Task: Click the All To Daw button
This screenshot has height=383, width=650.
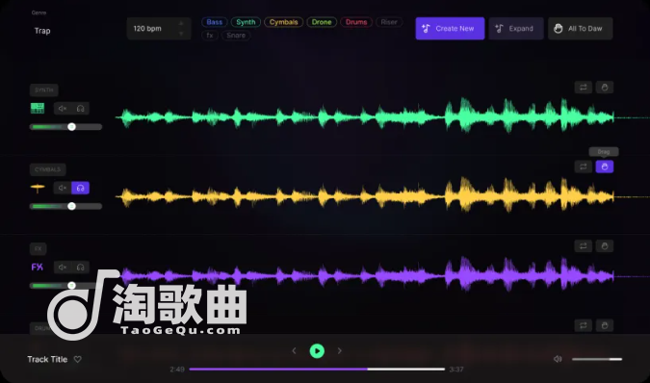Action: click(x=580, y=29)
